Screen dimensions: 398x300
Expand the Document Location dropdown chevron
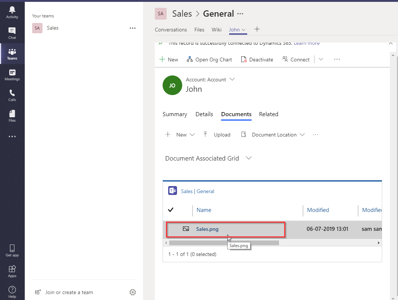302,135
